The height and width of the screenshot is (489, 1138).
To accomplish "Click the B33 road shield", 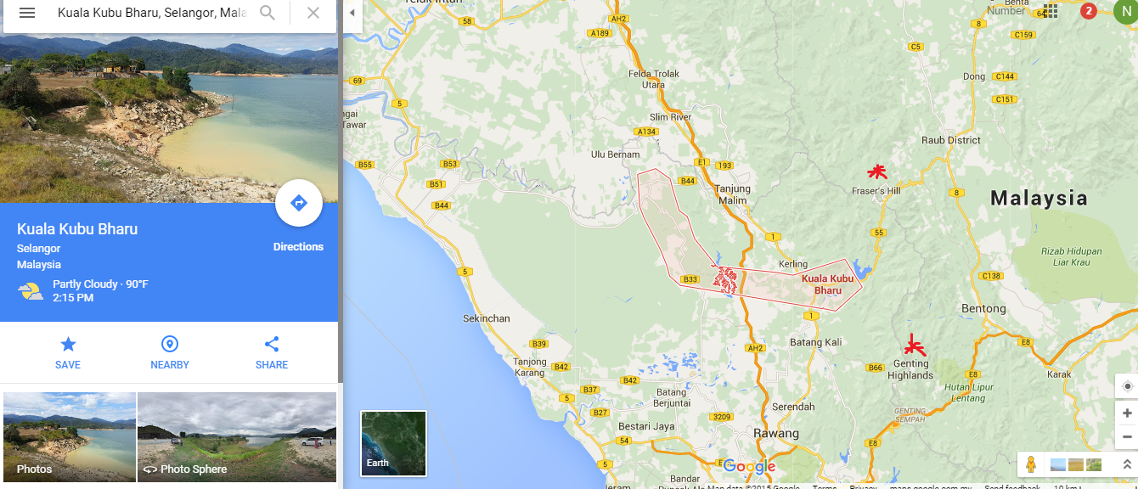I will (x=690, y=278).
